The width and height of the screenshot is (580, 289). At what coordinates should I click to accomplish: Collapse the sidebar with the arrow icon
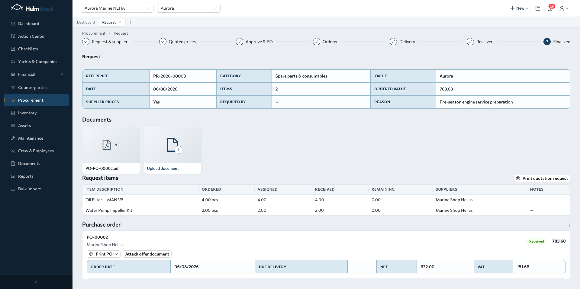pos(36,282)
